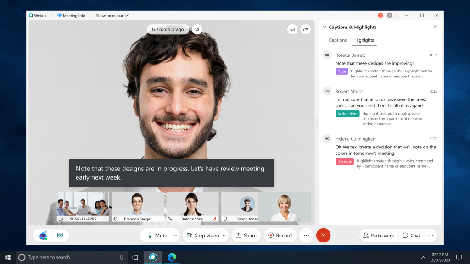Close the Captions & Highlights panel
This screenshot has height=264, width=470.
tap(435, 27)
